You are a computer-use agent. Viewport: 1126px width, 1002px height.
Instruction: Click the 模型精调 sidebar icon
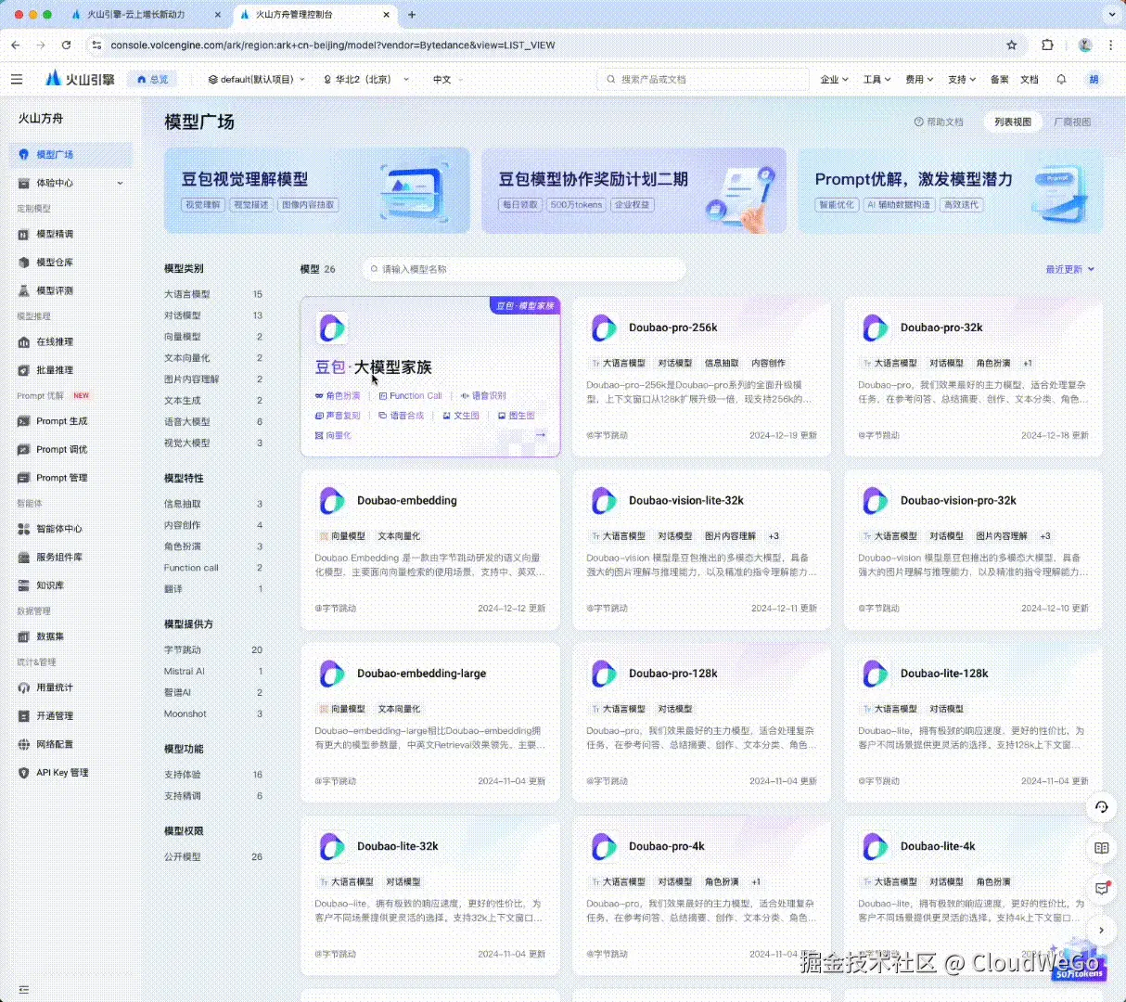click(24, 235)
